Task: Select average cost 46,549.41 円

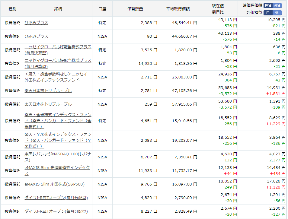Action: [184, 23]
